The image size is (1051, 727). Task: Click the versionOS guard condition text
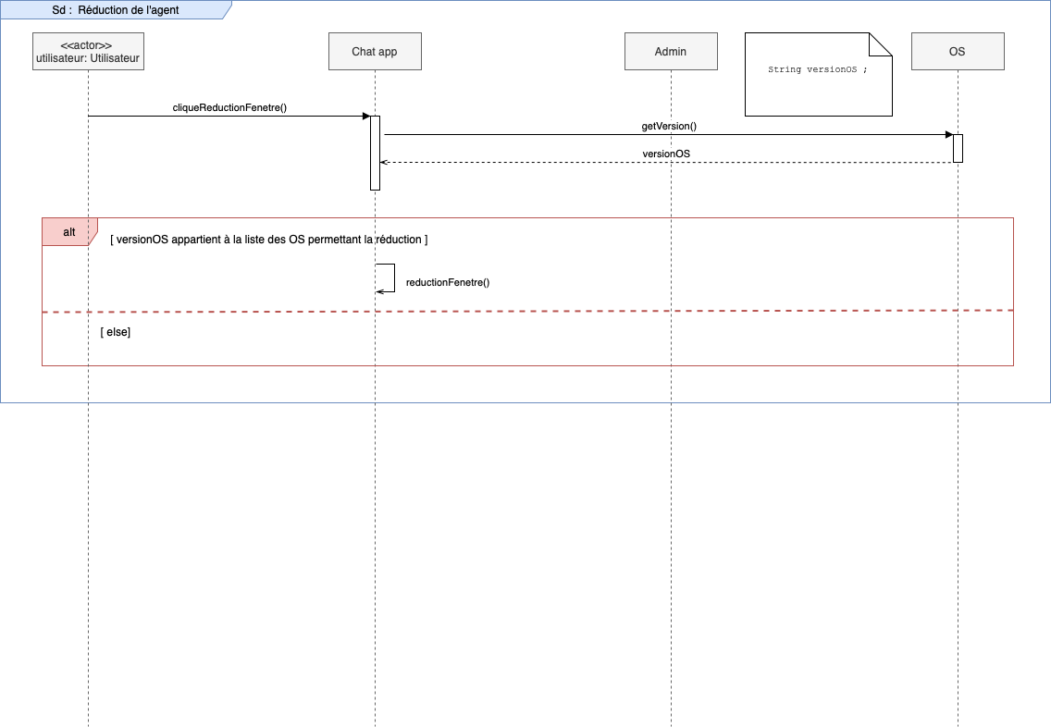(x=268, y=240)
